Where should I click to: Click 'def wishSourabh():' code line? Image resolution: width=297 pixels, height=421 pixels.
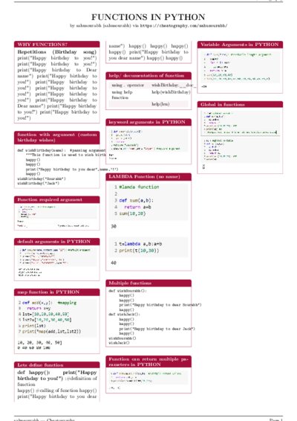click(x=128, y=291)
